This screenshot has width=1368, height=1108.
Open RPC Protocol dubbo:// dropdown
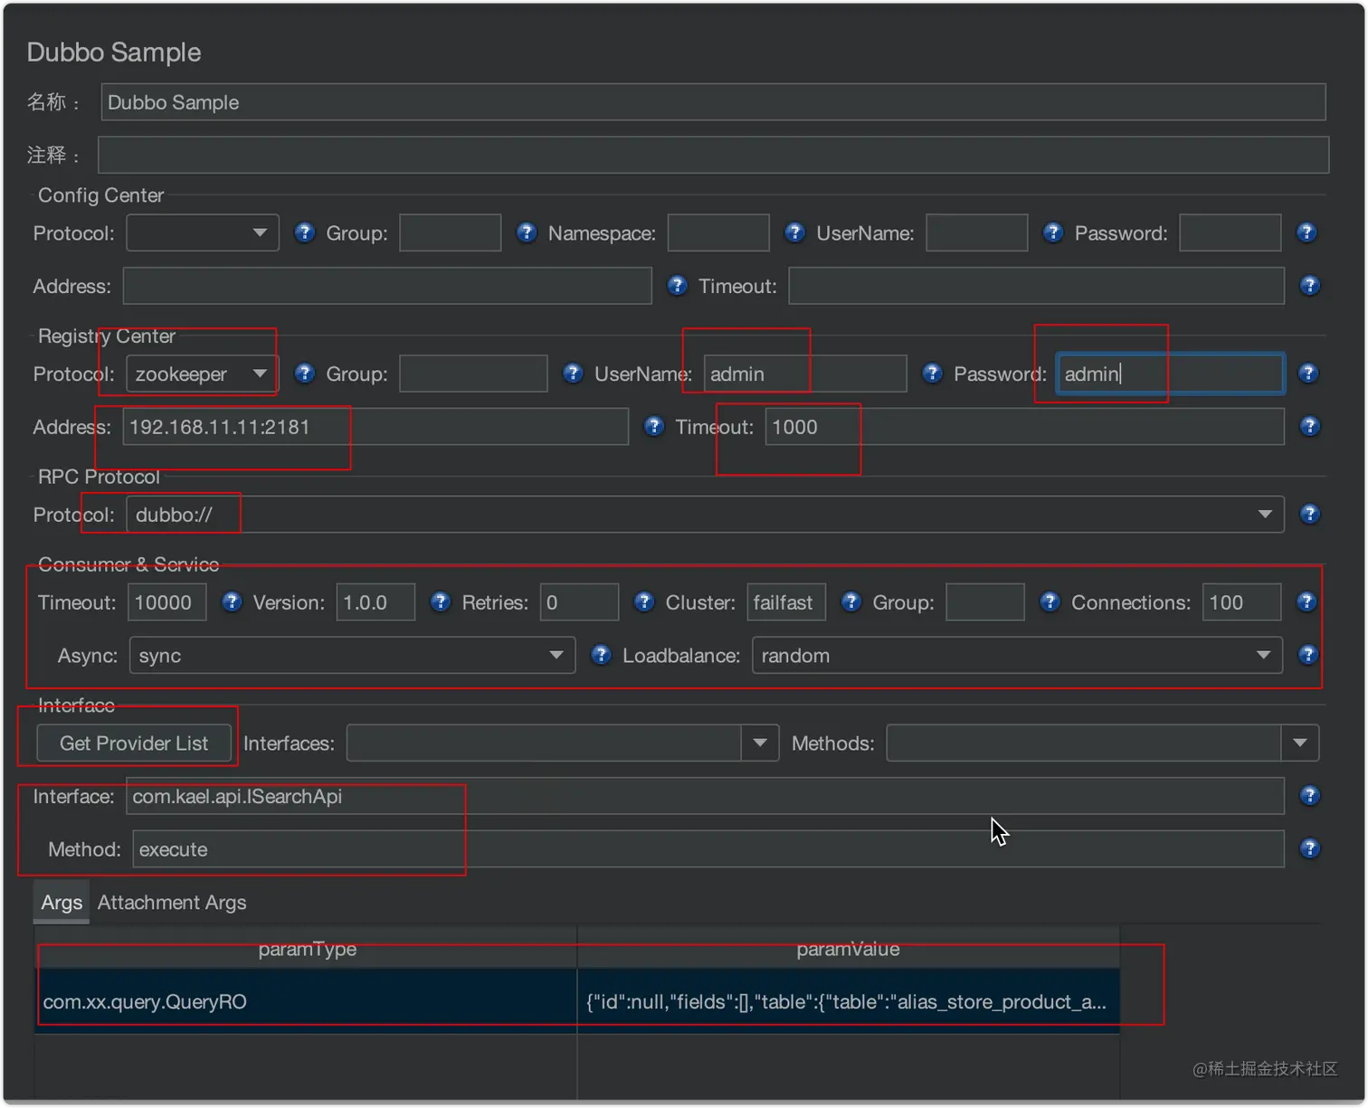(705, 515)
